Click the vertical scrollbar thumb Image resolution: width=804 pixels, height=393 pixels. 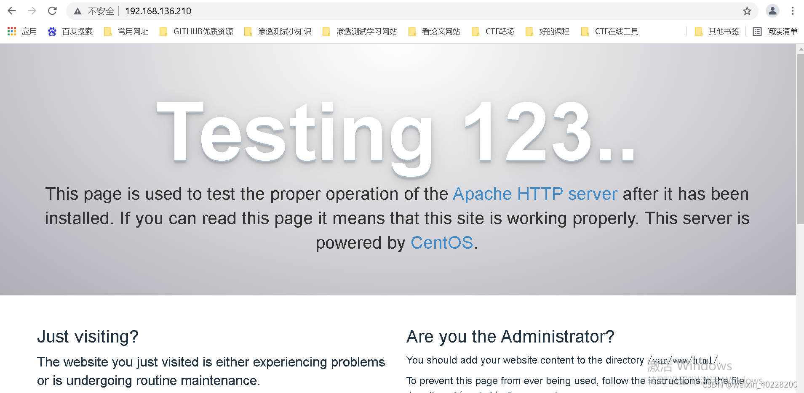click(800, 139)
